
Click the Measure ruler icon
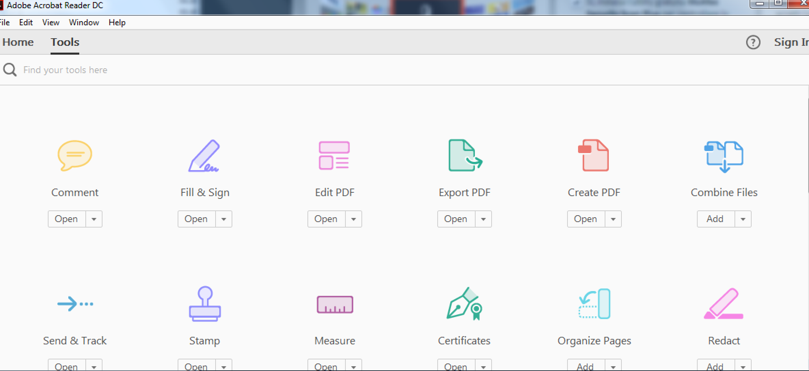point(335,304)
